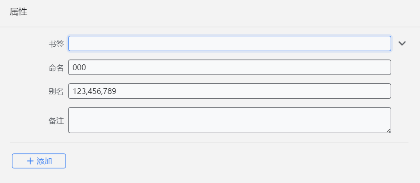Click into the 备注 textarea
The width and height of the screenshot is (420, 183).
click(229, 120)
